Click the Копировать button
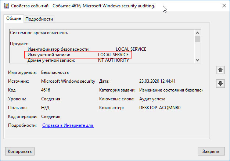 [x=19, y=151]
